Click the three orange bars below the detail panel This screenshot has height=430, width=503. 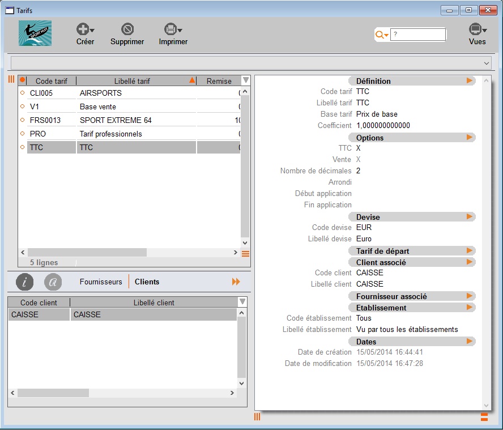[257, 416]
